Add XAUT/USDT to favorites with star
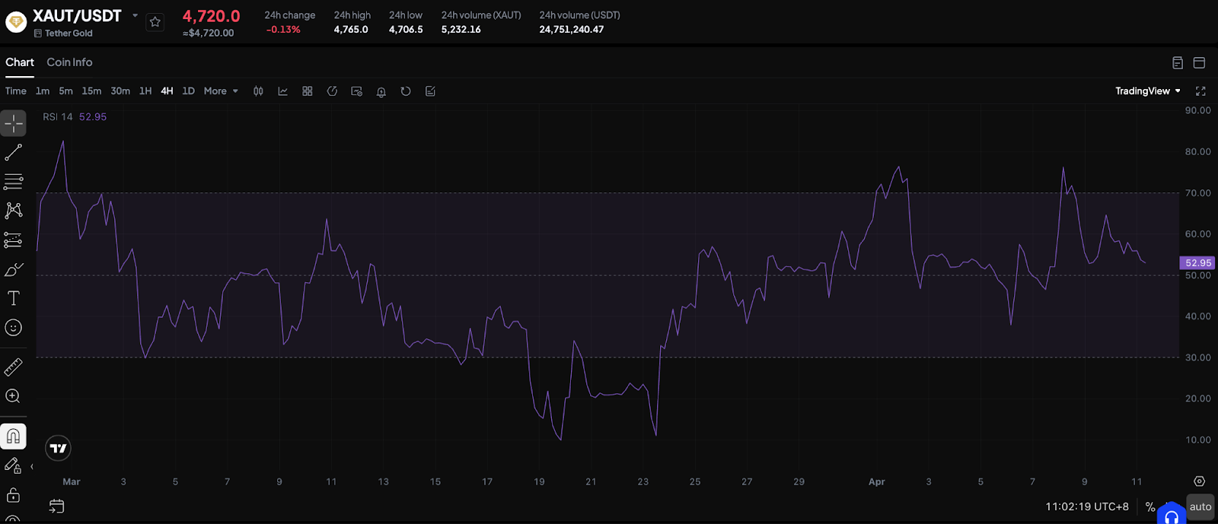 coord(155,22)
